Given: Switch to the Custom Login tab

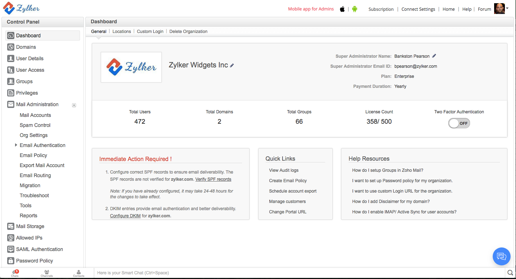Looking at the screenshot, I should click(150, 32).
